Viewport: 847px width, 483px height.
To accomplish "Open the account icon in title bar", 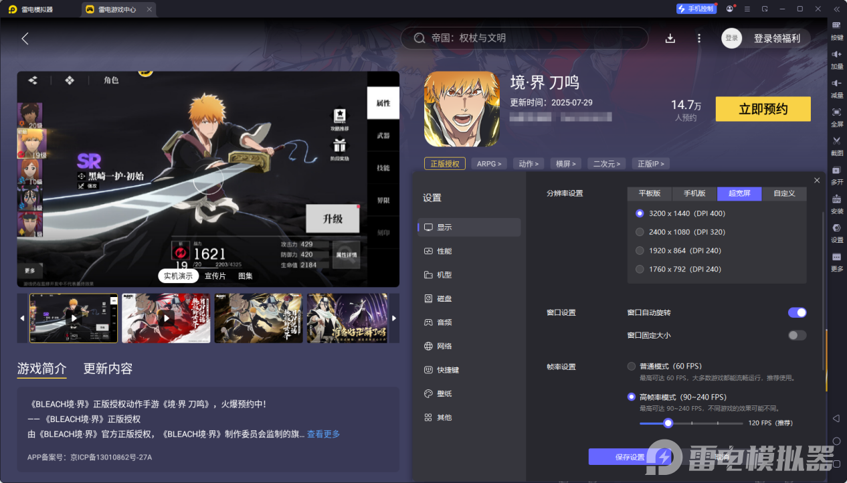I will coord(729,9).
